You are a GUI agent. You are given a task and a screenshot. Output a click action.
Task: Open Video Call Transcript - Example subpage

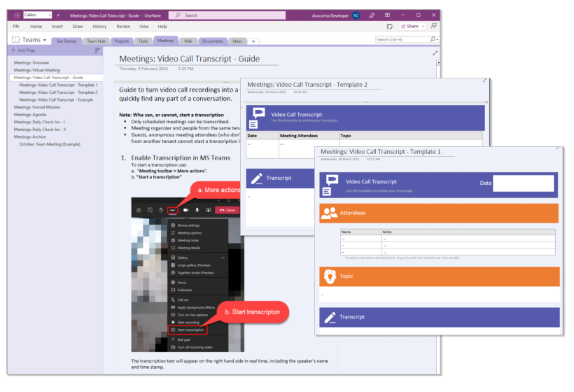click(x=56, y=99)
